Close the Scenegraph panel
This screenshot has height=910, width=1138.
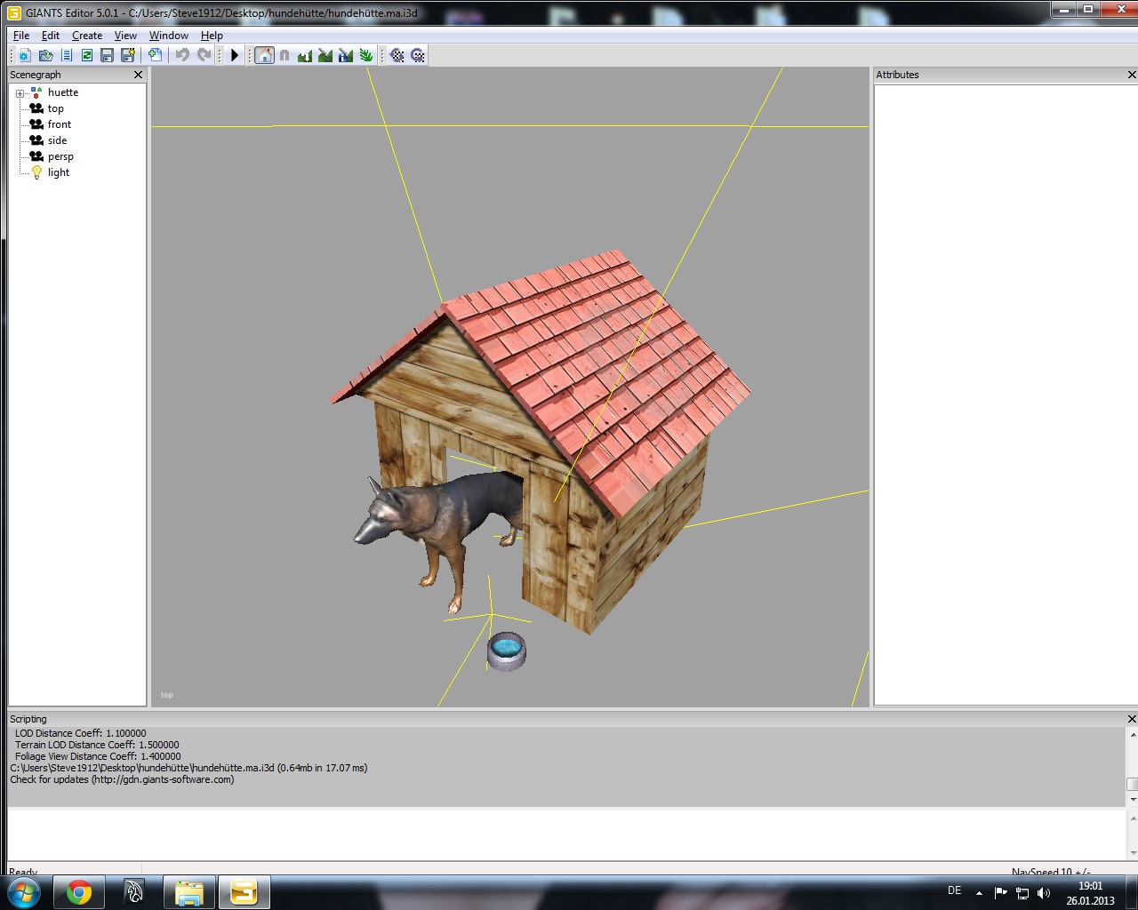click(138, 75)
